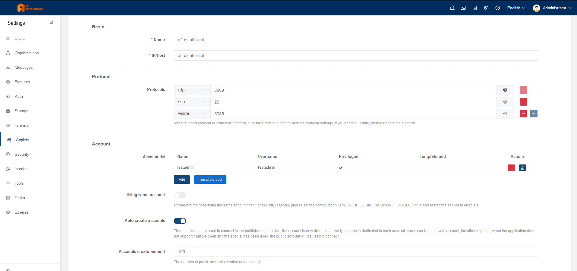Open rdp protocol settings gear
Viewport: 577px width, 271px height.
pos(505,90)
